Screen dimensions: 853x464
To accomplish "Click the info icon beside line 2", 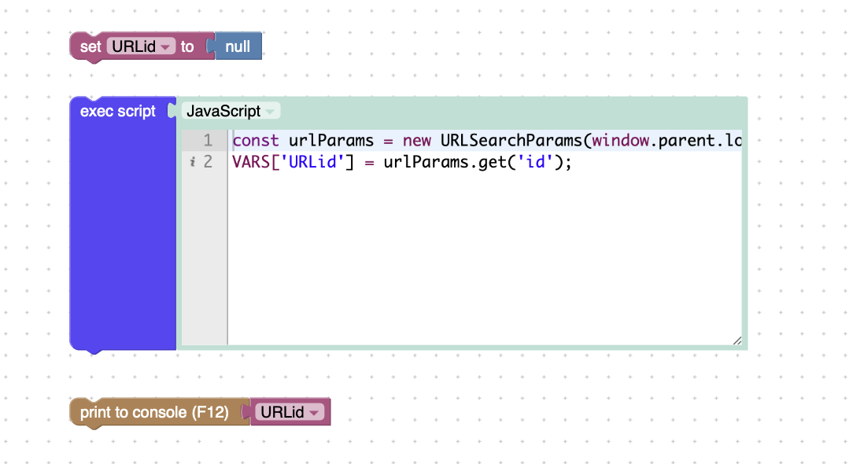I will [194, 162].
